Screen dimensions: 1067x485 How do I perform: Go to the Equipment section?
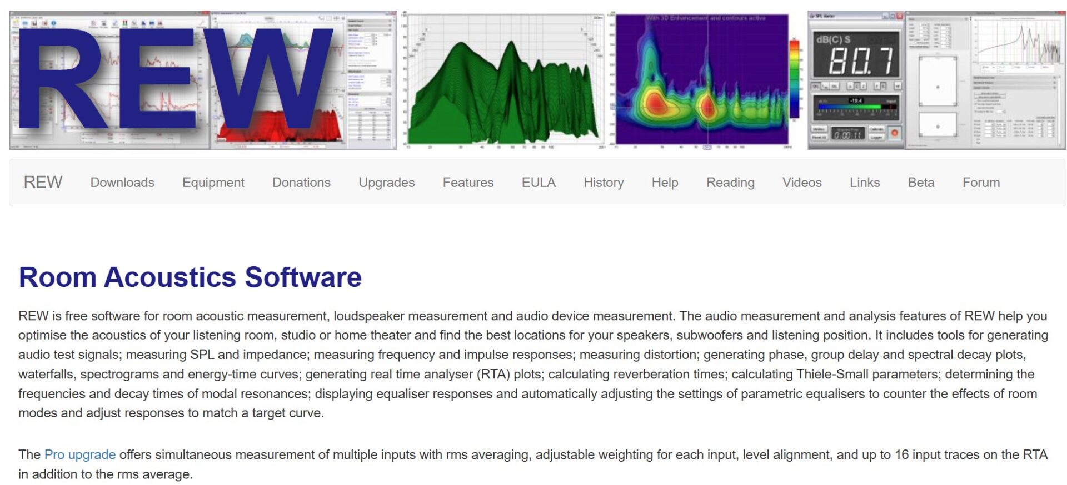coord(213,183)
